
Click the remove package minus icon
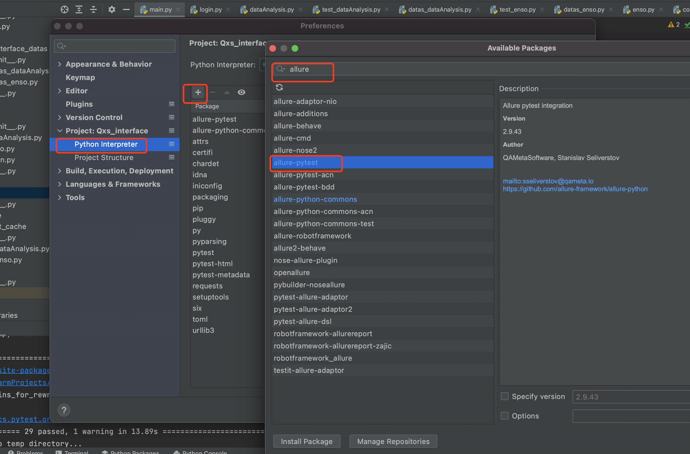coord(213,92)
